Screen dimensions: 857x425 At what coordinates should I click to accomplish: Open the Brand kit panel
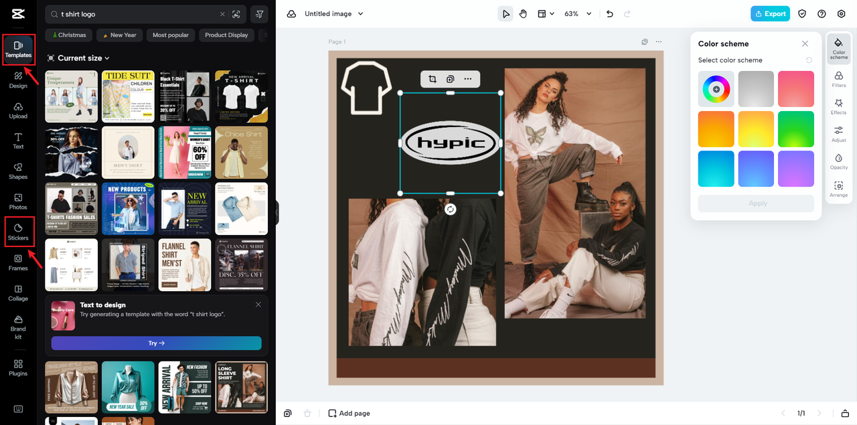[18, 327]
